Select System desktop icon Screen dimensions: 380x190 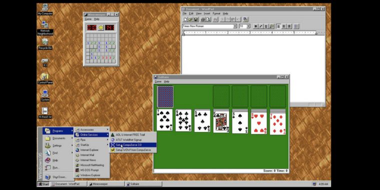[45, 95]
